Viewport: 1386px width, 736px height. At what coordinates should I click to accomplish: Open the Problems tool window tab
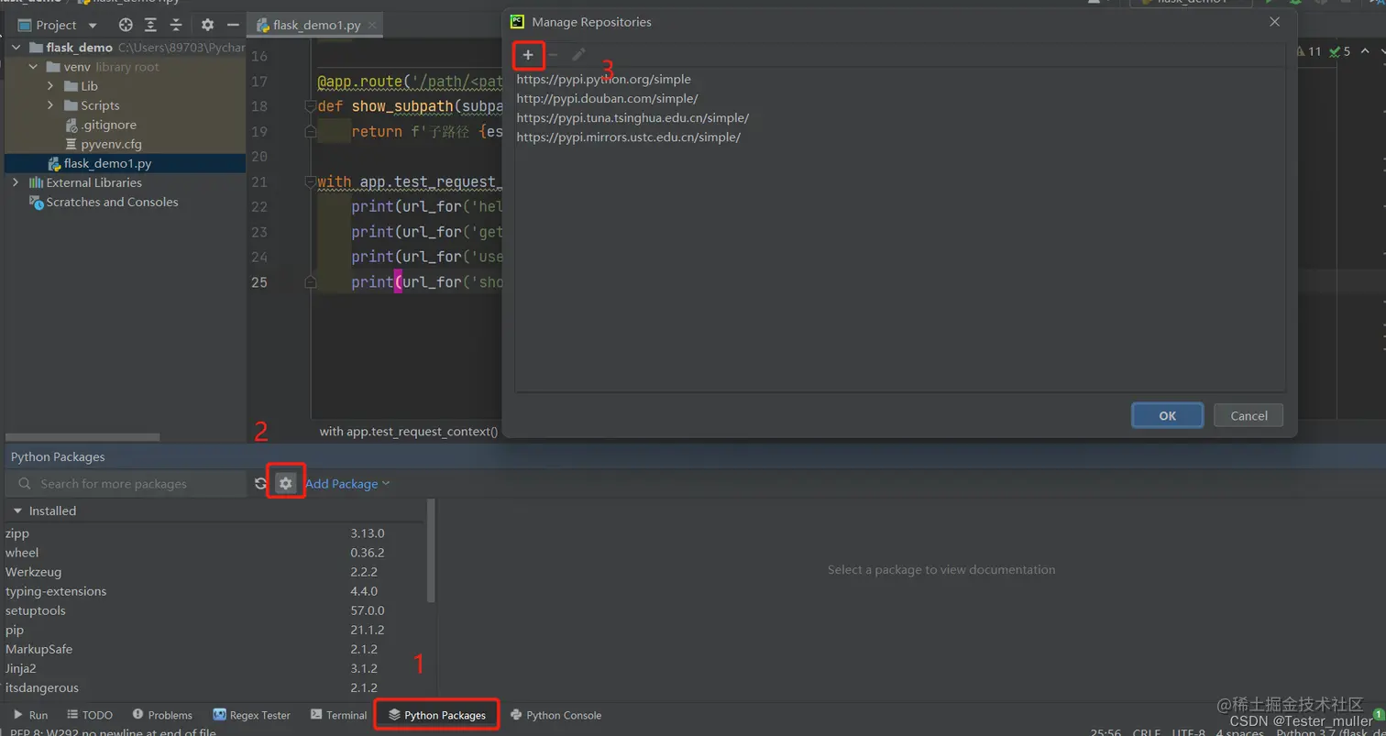[162, 715]
